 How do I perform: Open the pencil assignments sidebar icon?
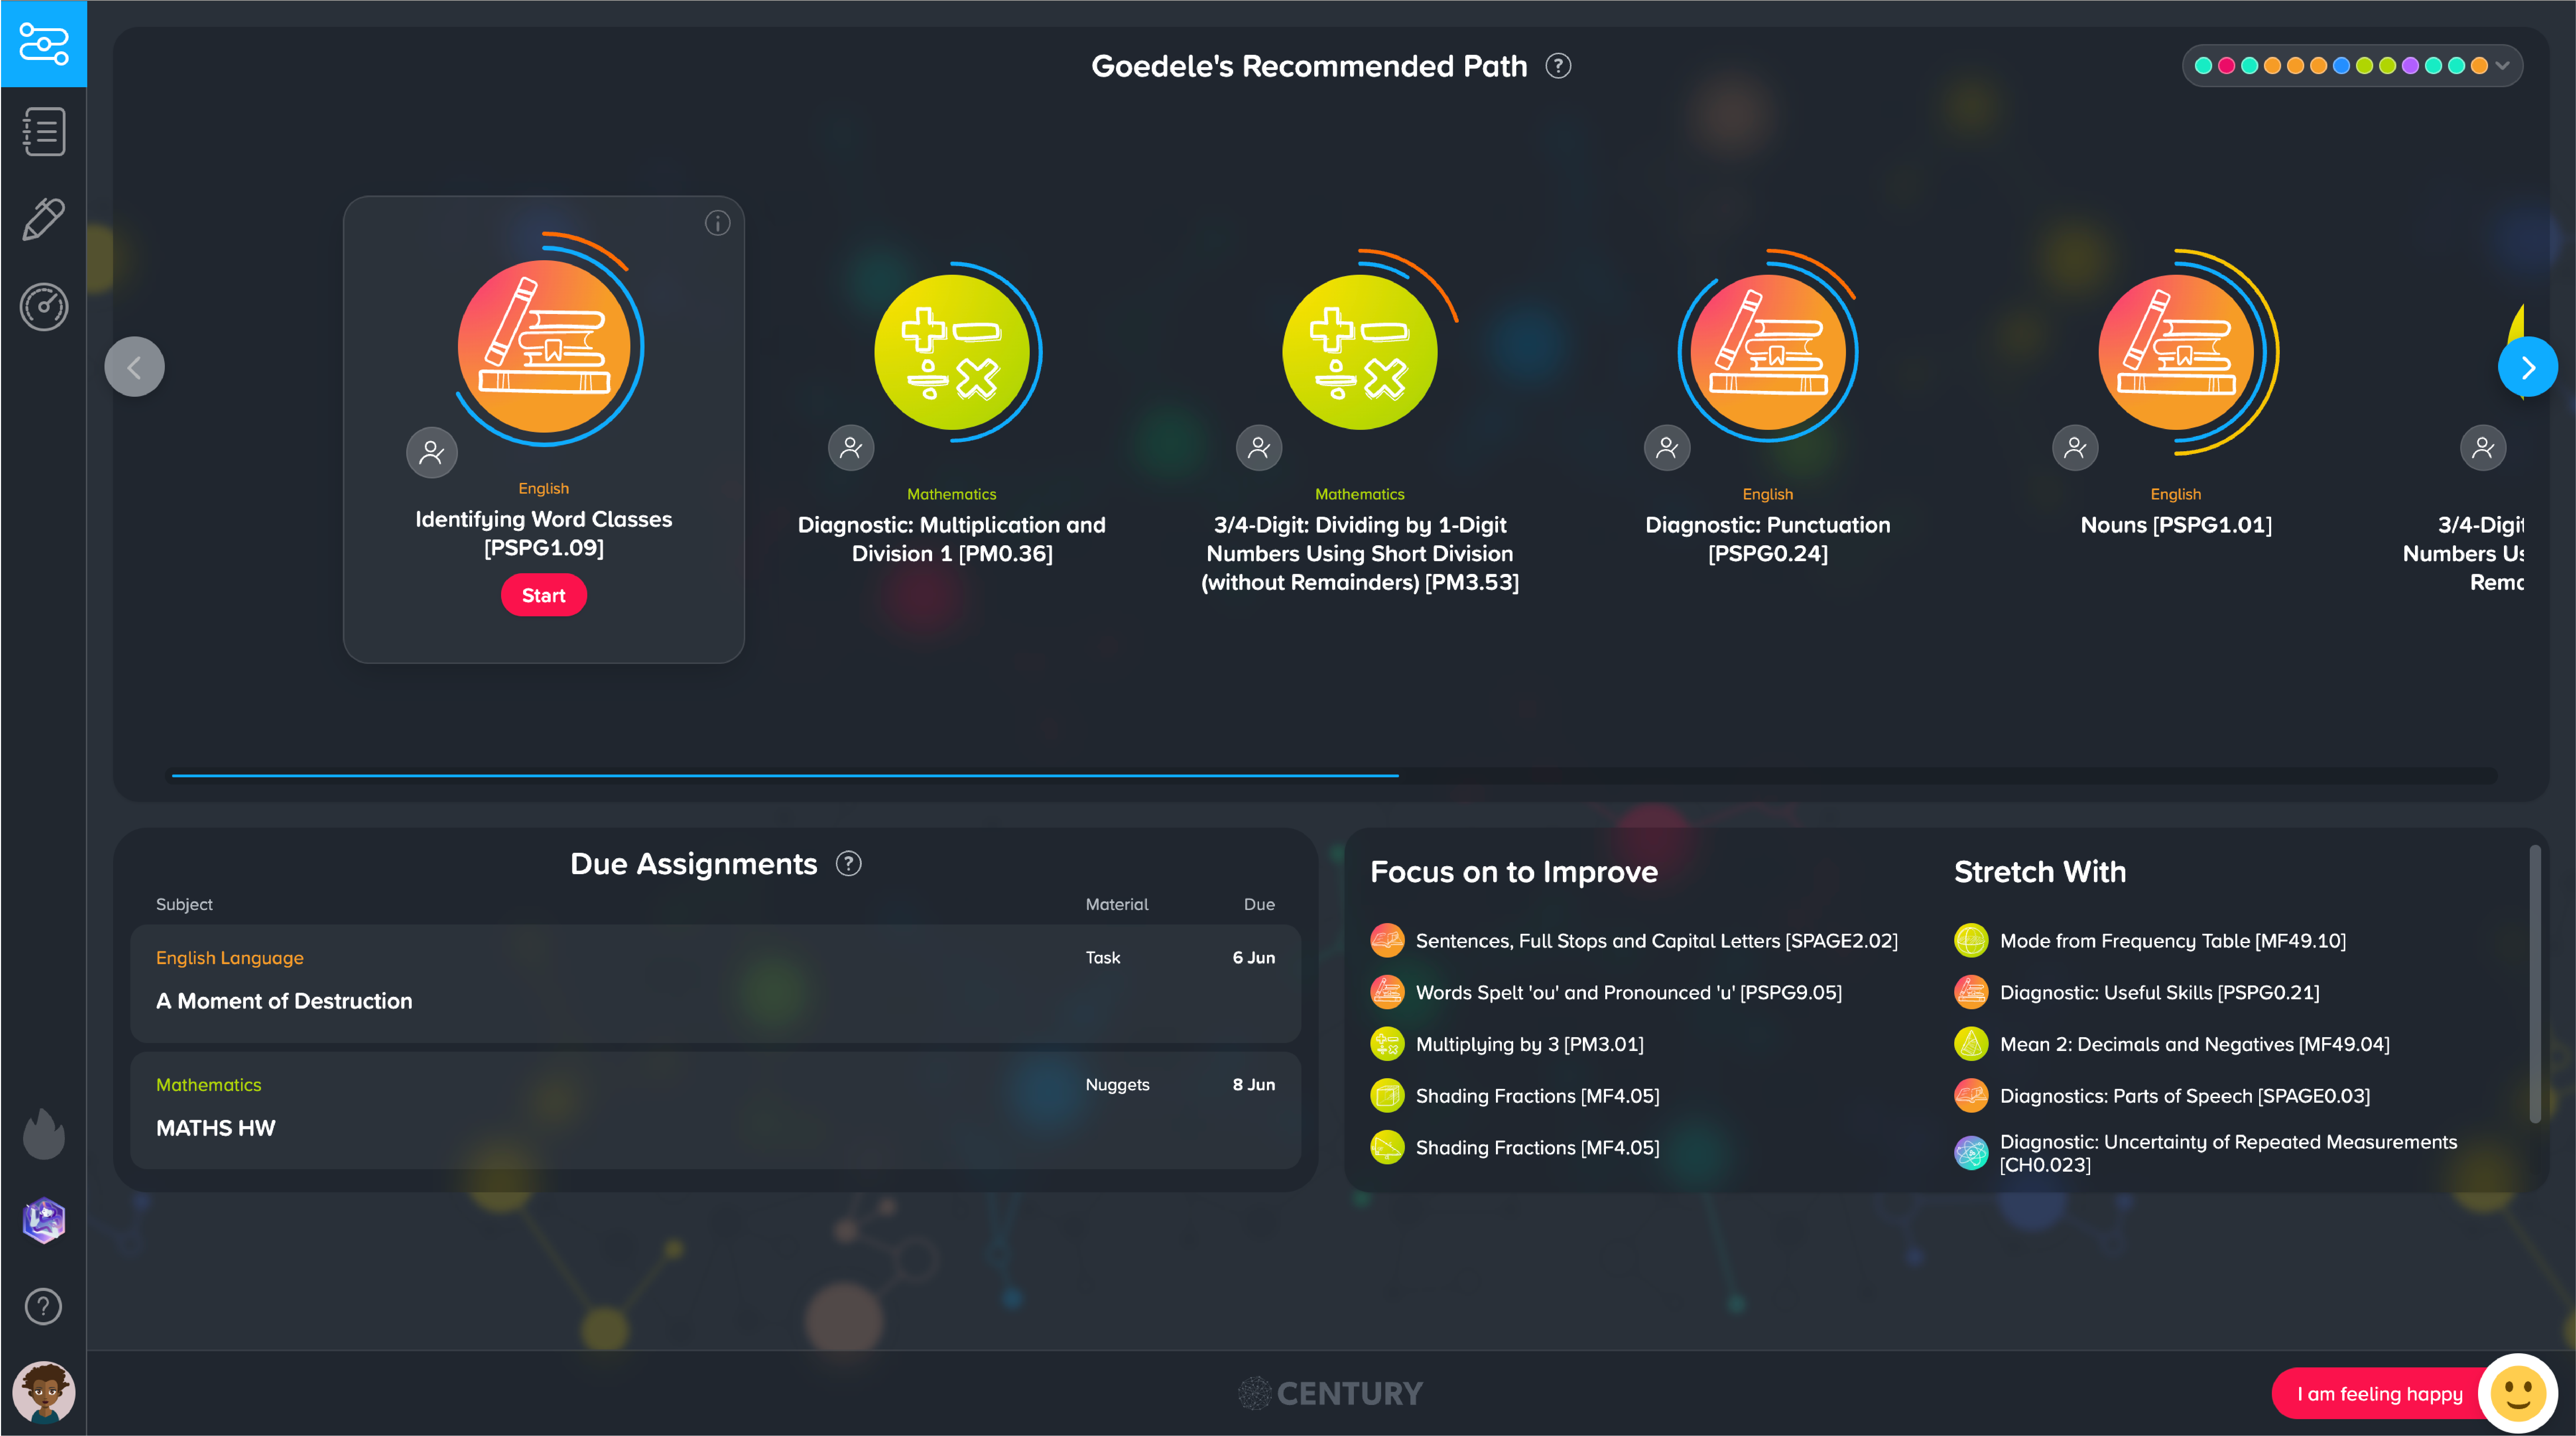(44, 219)
